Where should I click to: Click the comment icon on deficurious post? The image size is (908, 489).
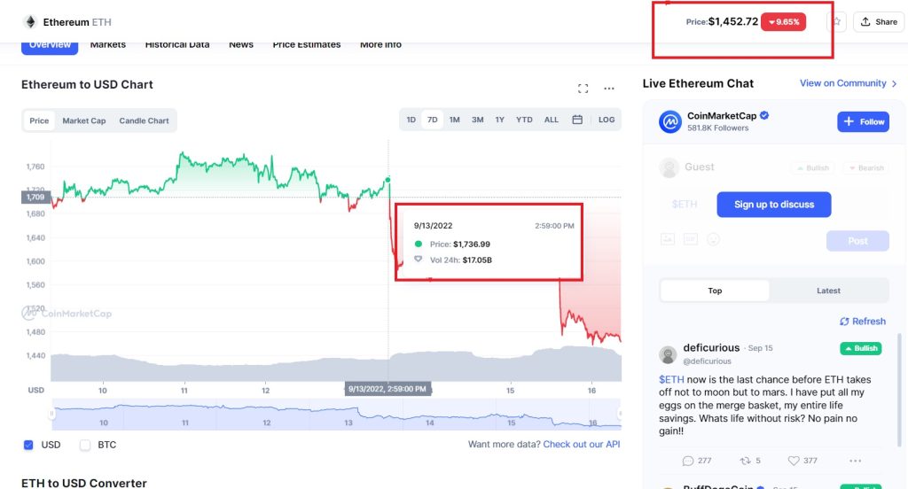[688, 461]
